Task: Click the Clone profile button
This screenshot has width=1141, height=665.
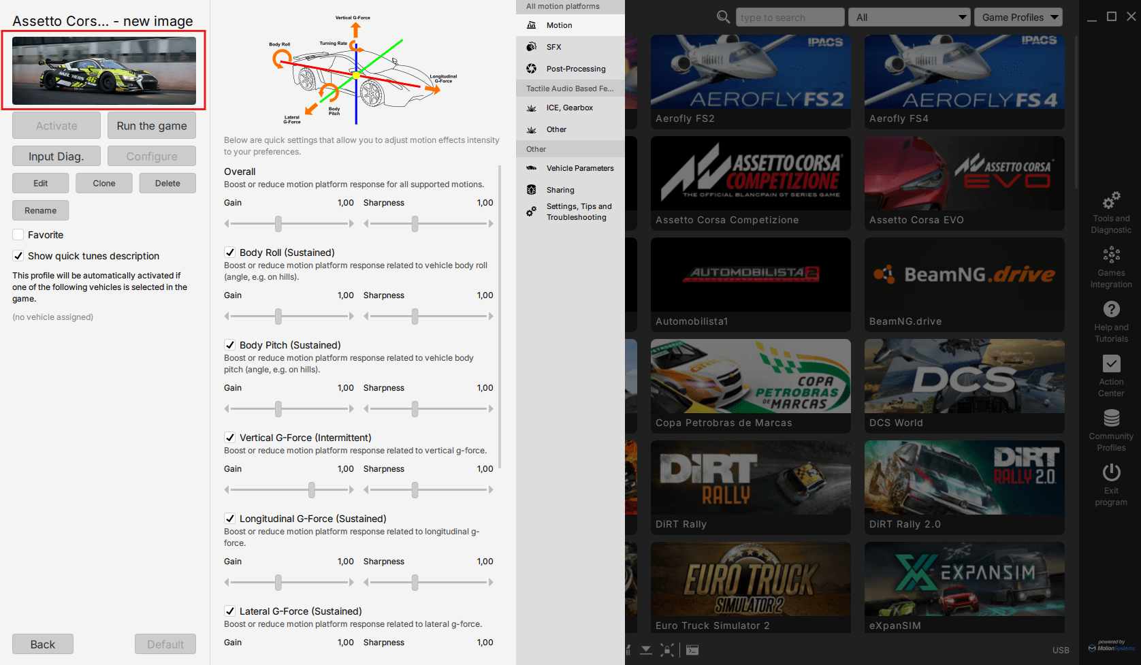Action: (104, 183)
